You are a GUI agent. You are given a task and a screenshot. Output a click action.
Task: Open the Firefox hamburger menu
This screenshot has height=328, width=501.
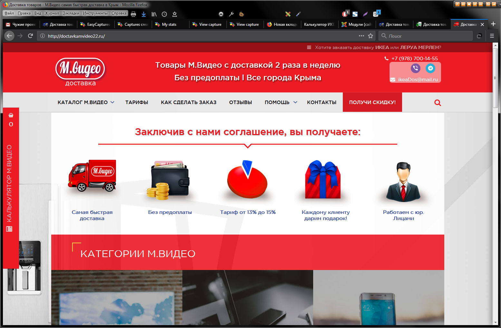point(492,36)
